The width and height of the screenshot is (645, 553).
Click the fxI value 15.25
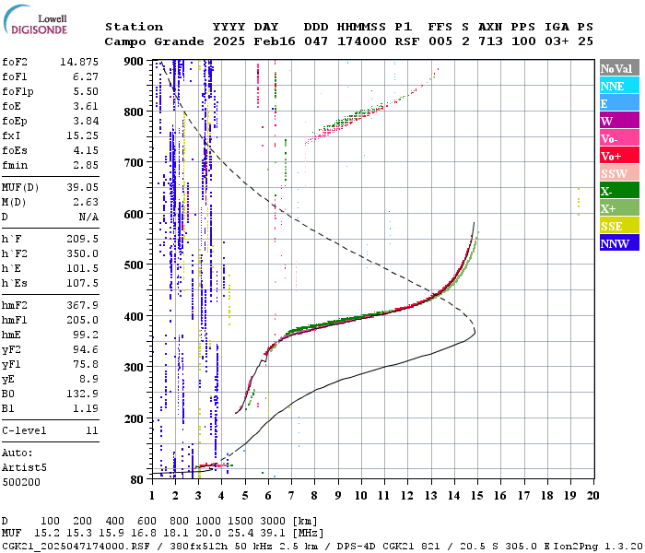pyautogui.click(x=82, y=135)
